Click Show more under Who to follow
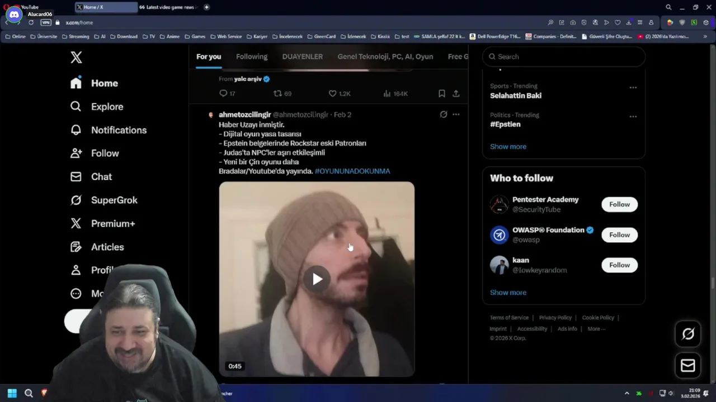The image size is (716, 402). tap(508, 292)
